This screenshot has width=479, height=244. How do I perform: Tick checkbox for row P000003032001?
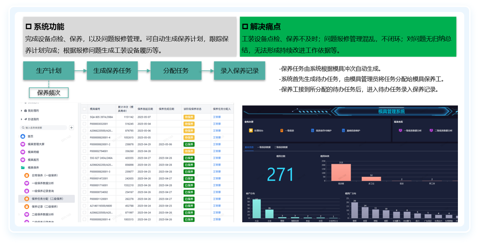[x=84, y=124]
